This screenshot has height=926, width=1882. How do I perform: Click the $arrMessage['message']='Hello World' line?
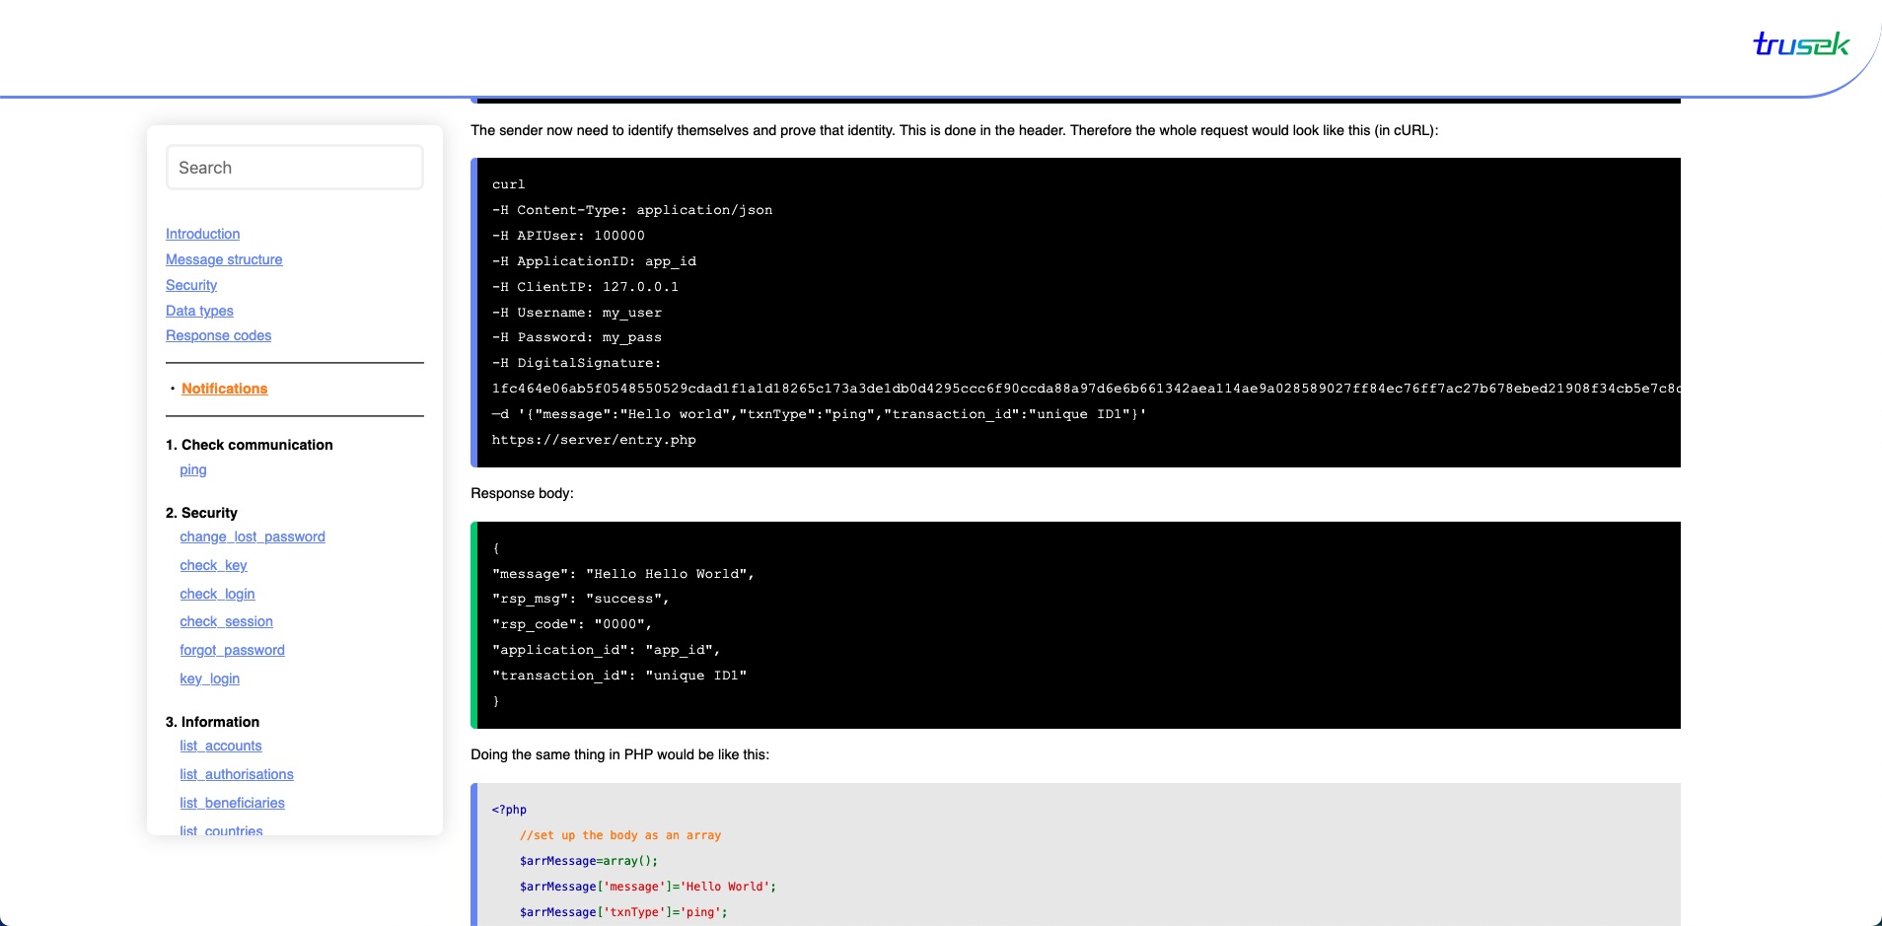(x=648, y=887)
